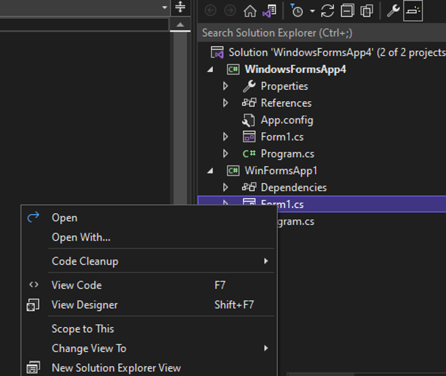Screen dimensions: 446x376
Task: Select Properties under WindowsFormsApp4
Action: pyautogui.click(x=284, y=86)
